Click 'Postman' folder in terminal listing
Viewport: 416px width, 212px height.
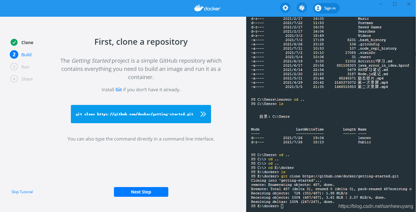click(x=365, y=23)
